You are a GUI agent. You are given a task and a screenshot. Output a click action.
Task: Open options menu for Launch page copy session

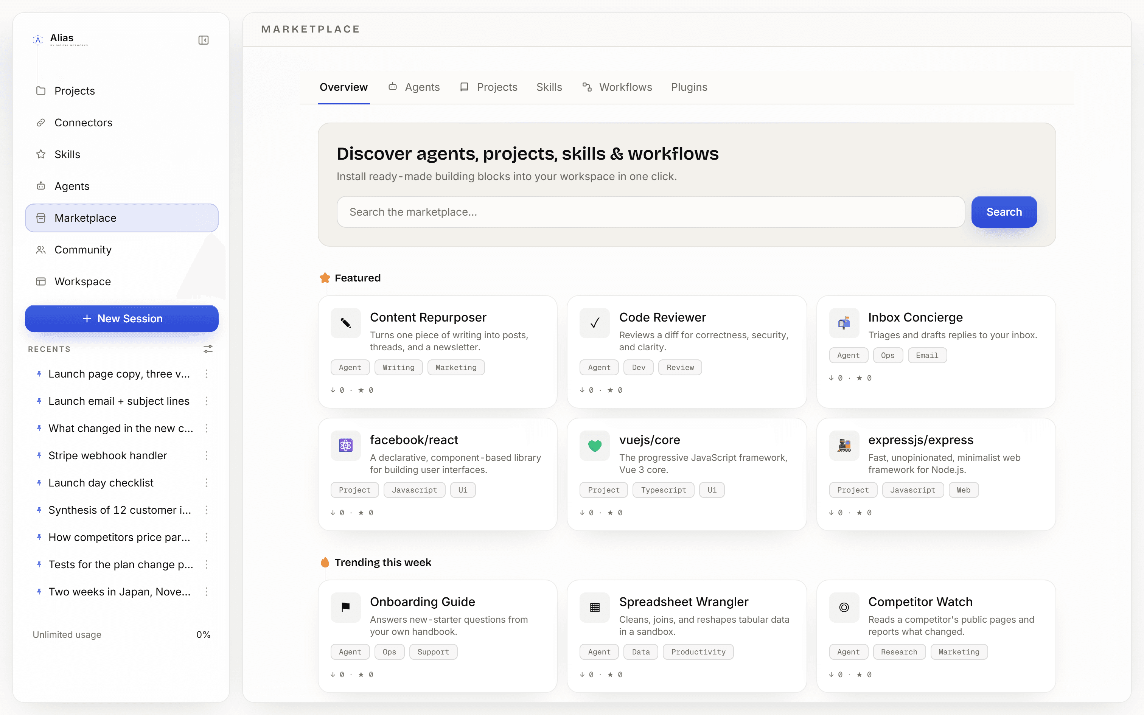207,374
